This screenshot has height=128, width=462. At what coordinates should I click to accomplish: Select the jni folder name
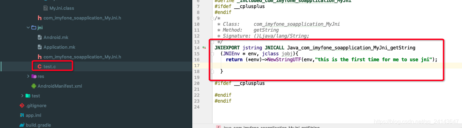40,27
